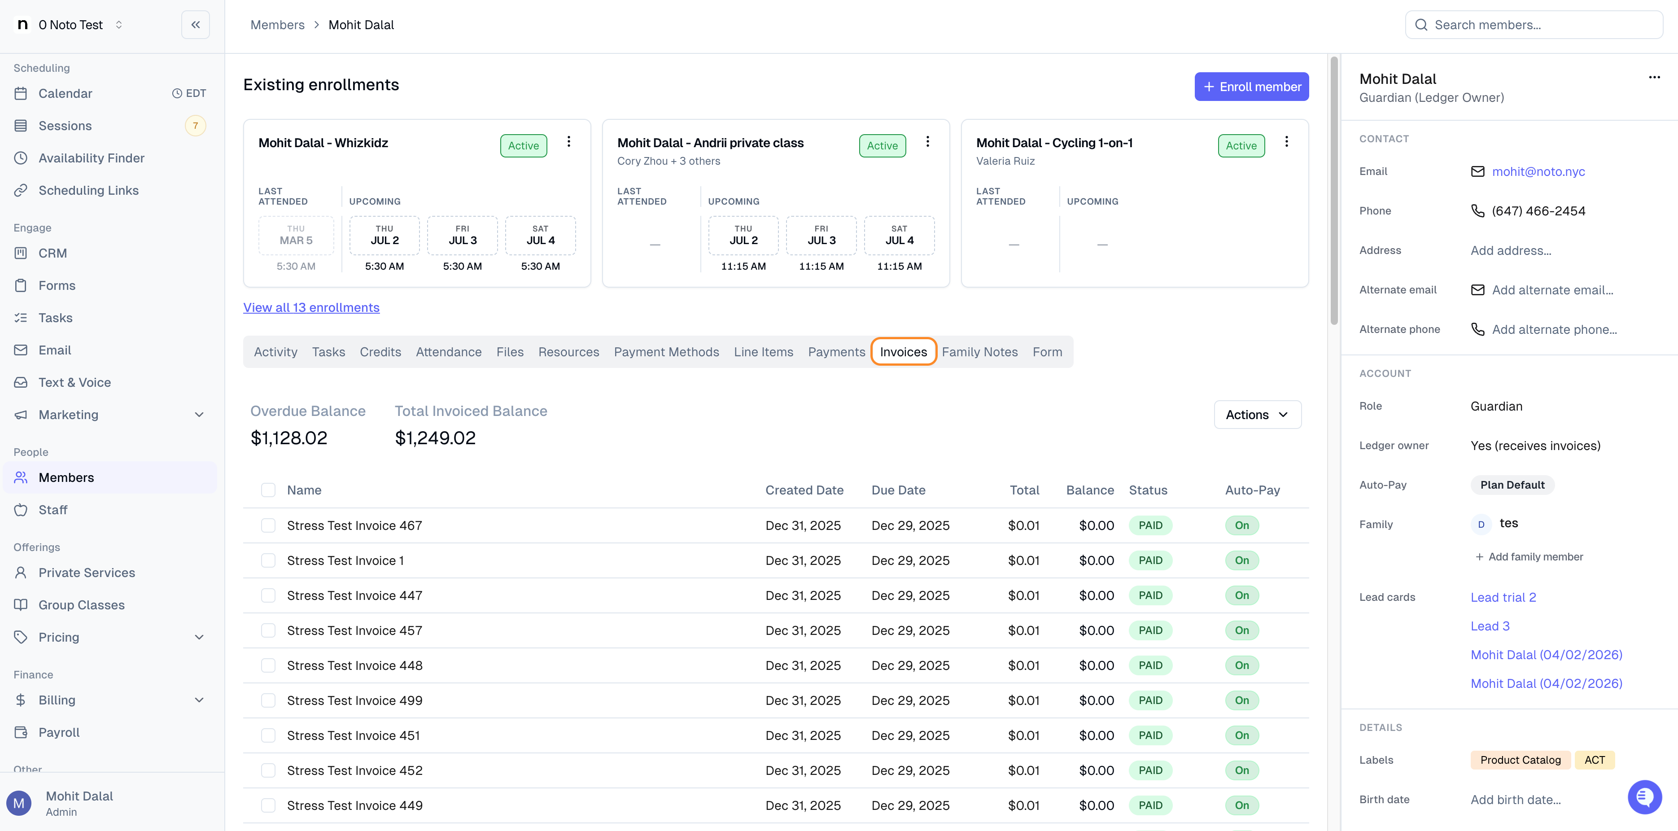Open three-dot menu on Whizkidz enrollment

568,142
